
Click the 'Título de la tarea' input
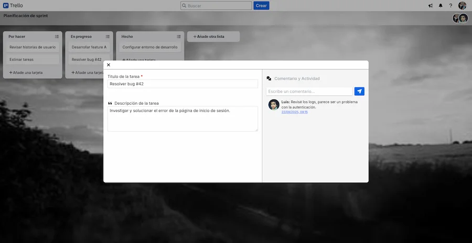point(183,84)
